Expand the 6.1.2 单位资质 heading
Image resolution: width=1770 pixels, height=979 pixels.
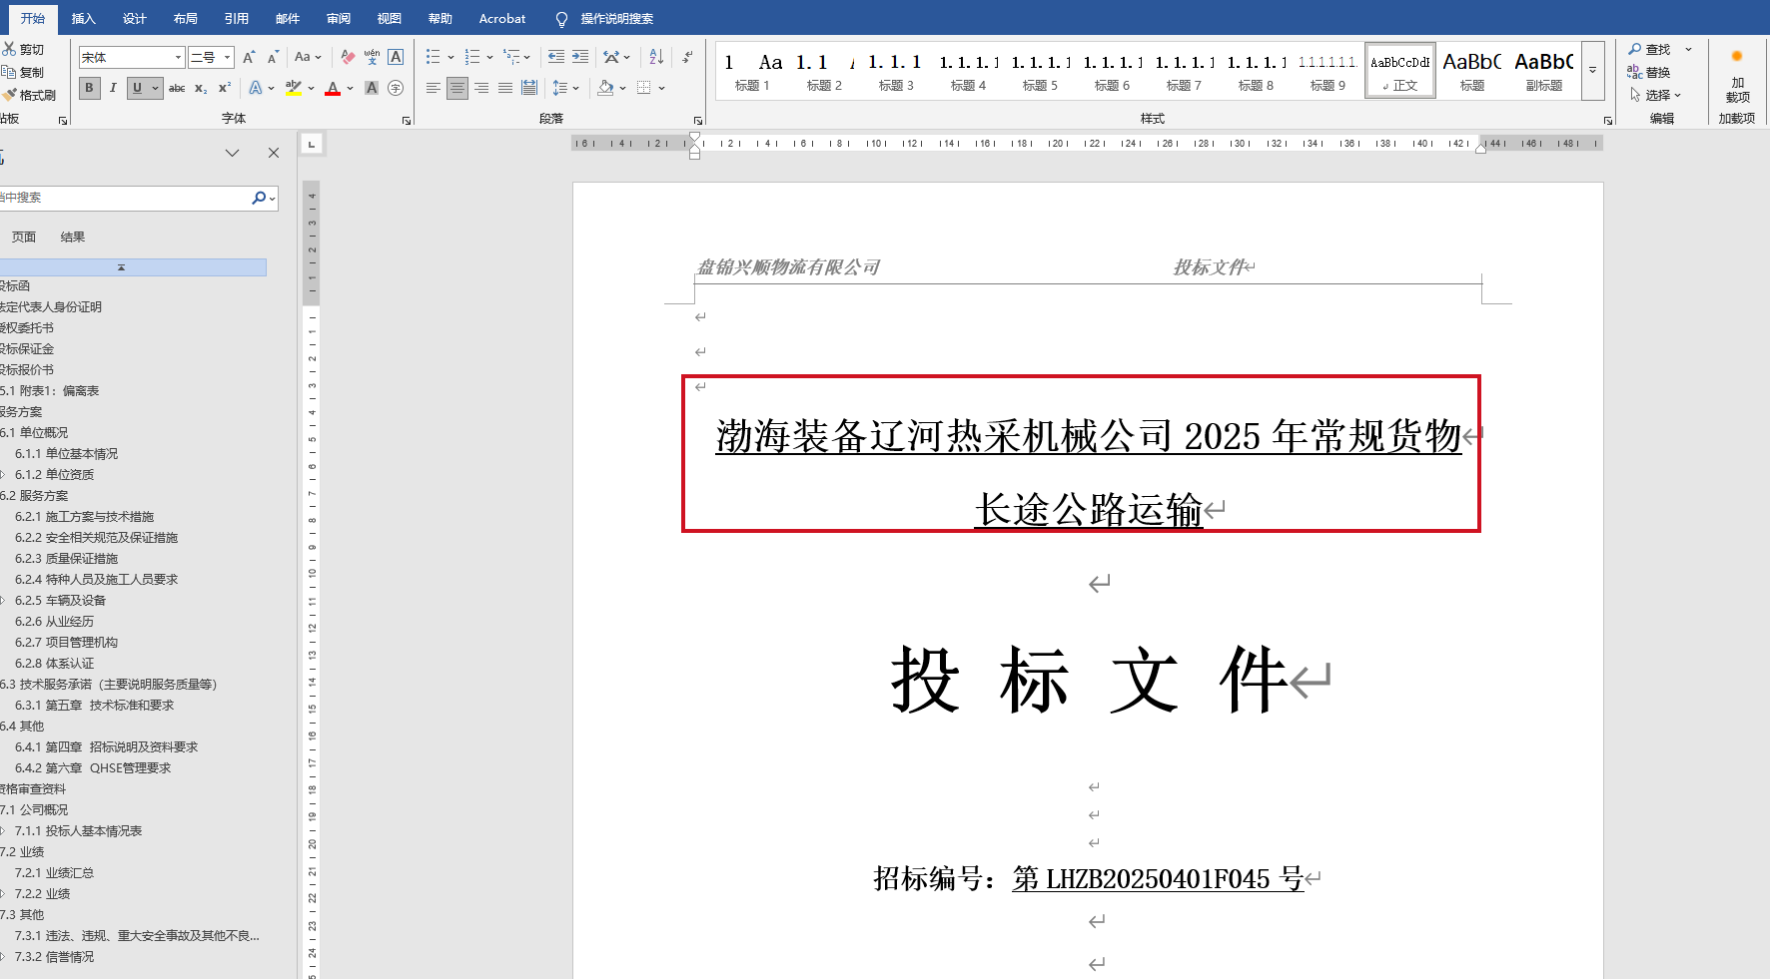coord(3,474)
